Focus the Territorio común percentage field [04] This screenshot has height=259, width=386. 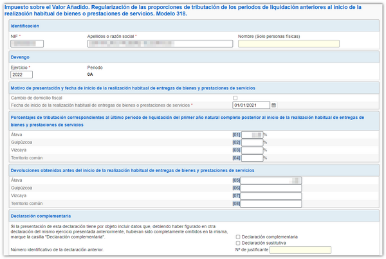pos(252,157)
